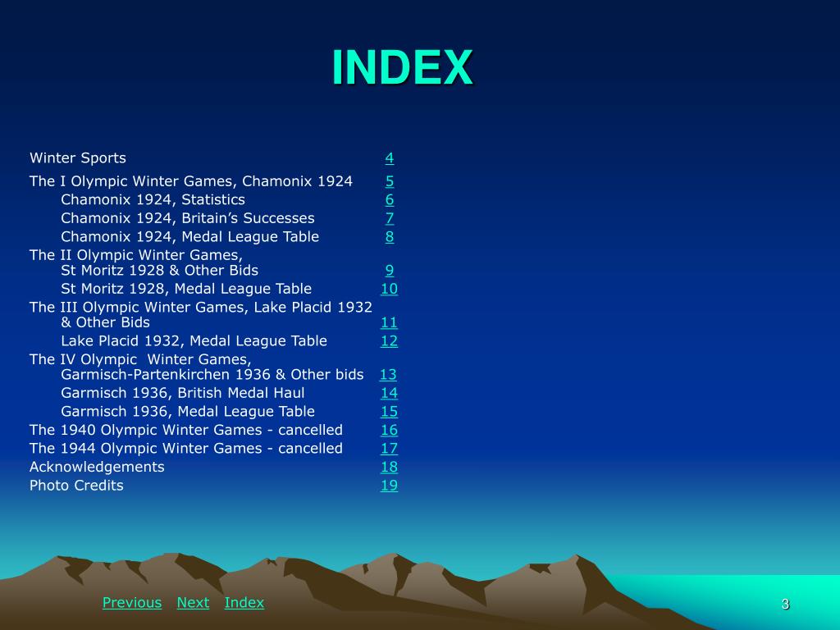
Task: Select page link 12 Lake Placid Medal Table
Action: (389, 341)
